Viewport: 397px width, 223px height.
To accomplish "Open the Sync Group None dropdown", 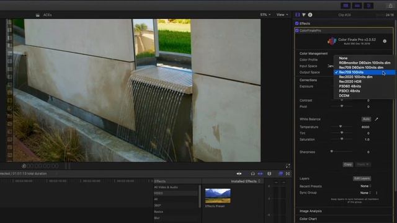I will pyautogui.click(x=365, y=193).
